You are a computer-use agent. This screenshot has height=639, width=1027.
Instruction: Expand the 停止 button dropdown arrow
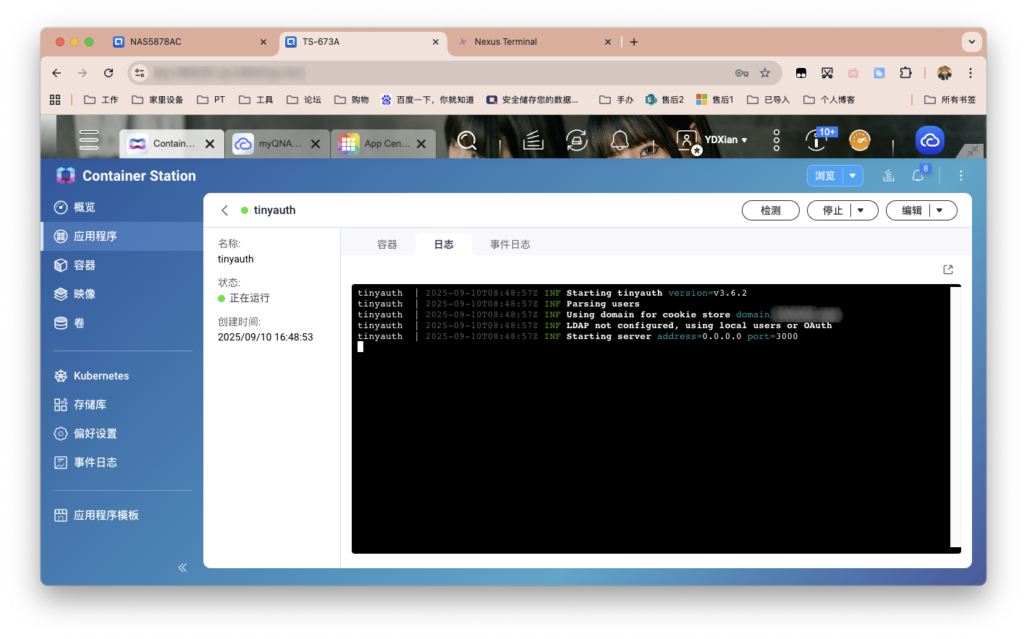click(861, 210)
